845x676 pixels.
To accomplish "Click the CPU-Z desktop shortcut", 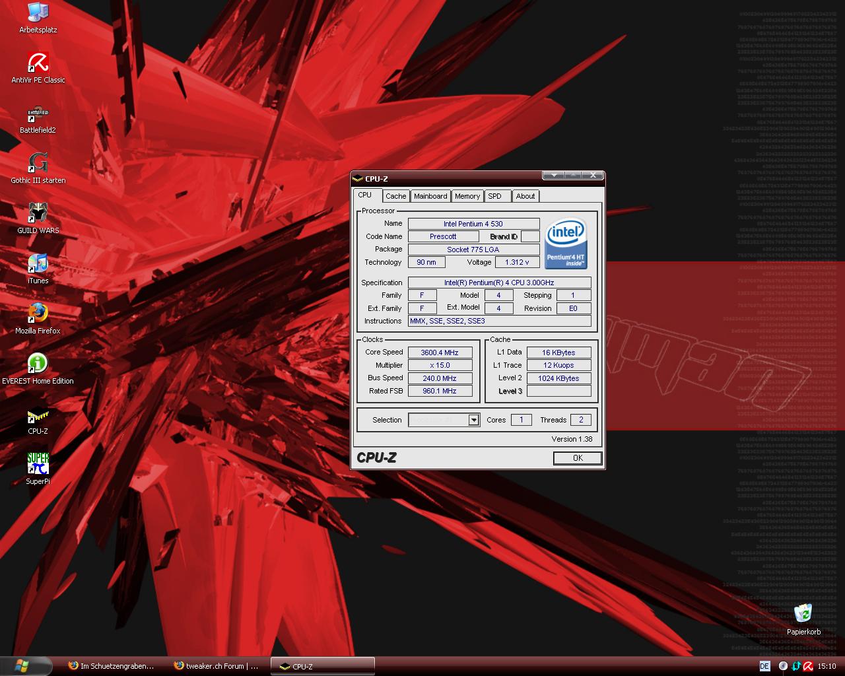I will point(38,416).
